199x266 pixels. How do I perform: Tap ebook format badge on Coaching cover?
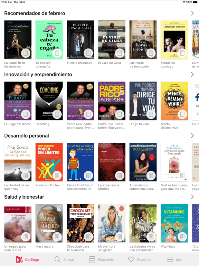[57, 114]
